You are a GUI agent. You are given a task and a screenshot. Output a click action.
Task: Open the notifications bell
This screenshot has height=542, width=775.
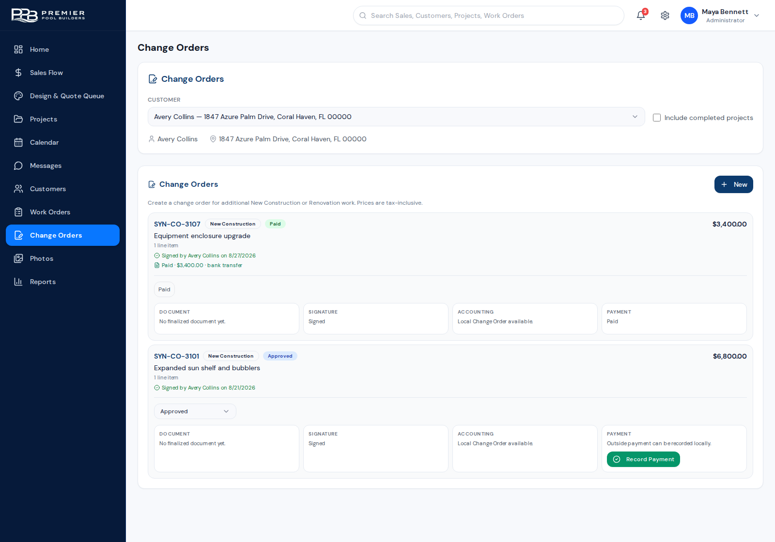click(x=641, y=15)
